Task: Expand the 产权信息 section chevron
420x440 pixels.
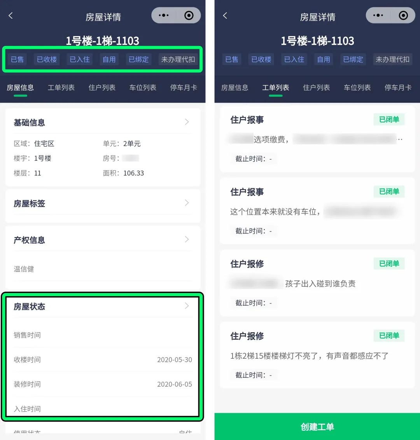Action: (187, 239)
